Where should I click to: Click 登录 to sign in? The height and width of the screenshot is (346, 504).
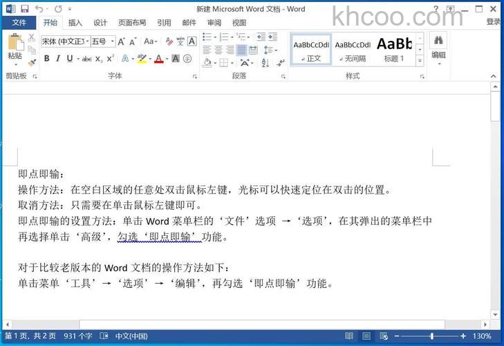click(x=494, y=21)
